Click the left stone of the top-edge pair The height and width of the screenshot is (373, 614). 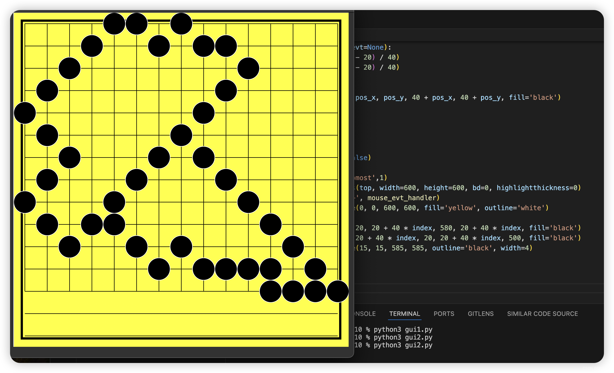114,24
